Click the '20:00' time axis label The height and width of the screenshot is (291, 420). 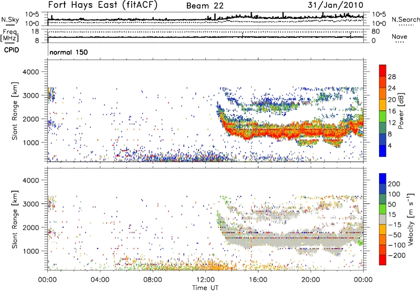click(x=310, y=280)
